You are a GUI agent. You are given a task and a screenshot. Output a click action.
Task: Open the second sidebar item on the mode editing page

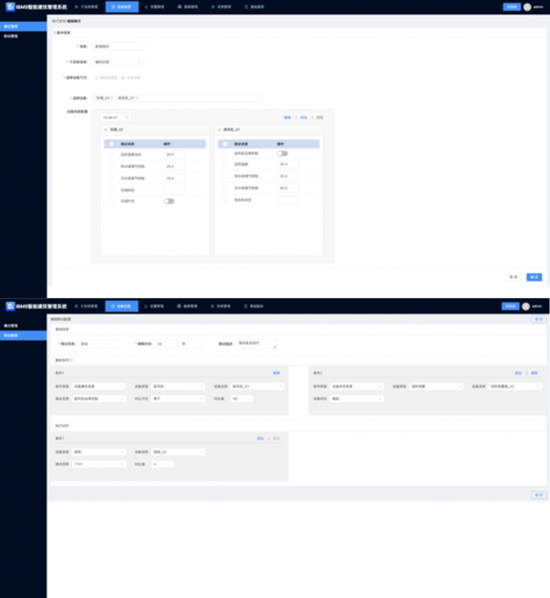(x=11, y=36)
